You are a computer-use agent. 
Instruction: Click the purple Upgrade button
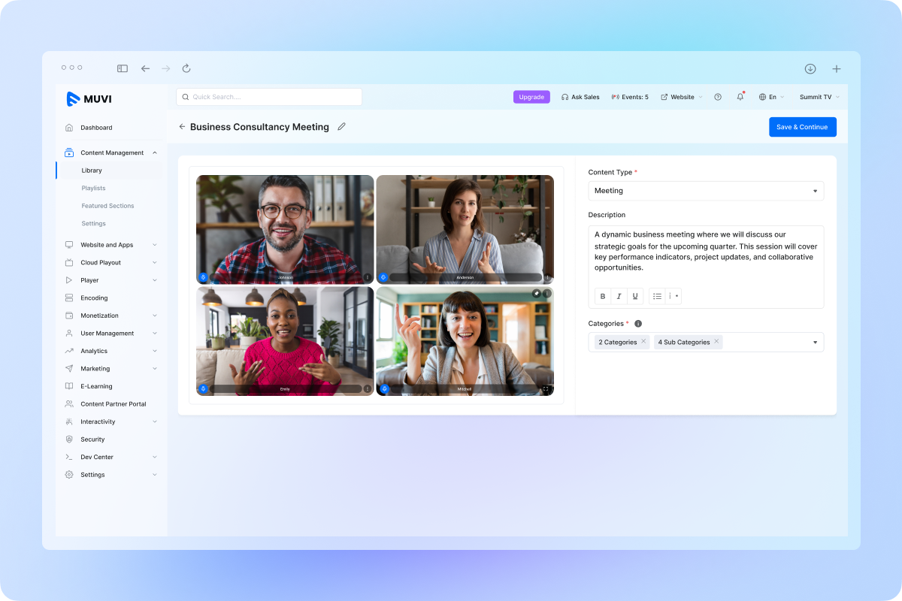click(x=531, y=97)
